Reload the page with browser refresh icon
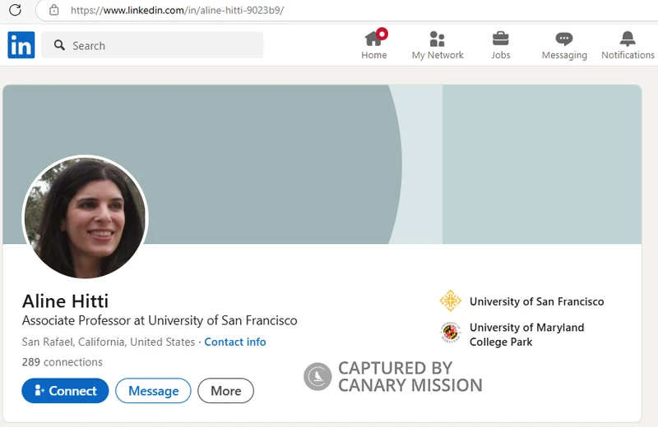Image resolution: width=658 pixels, height=427 pixels. (15, 11)
